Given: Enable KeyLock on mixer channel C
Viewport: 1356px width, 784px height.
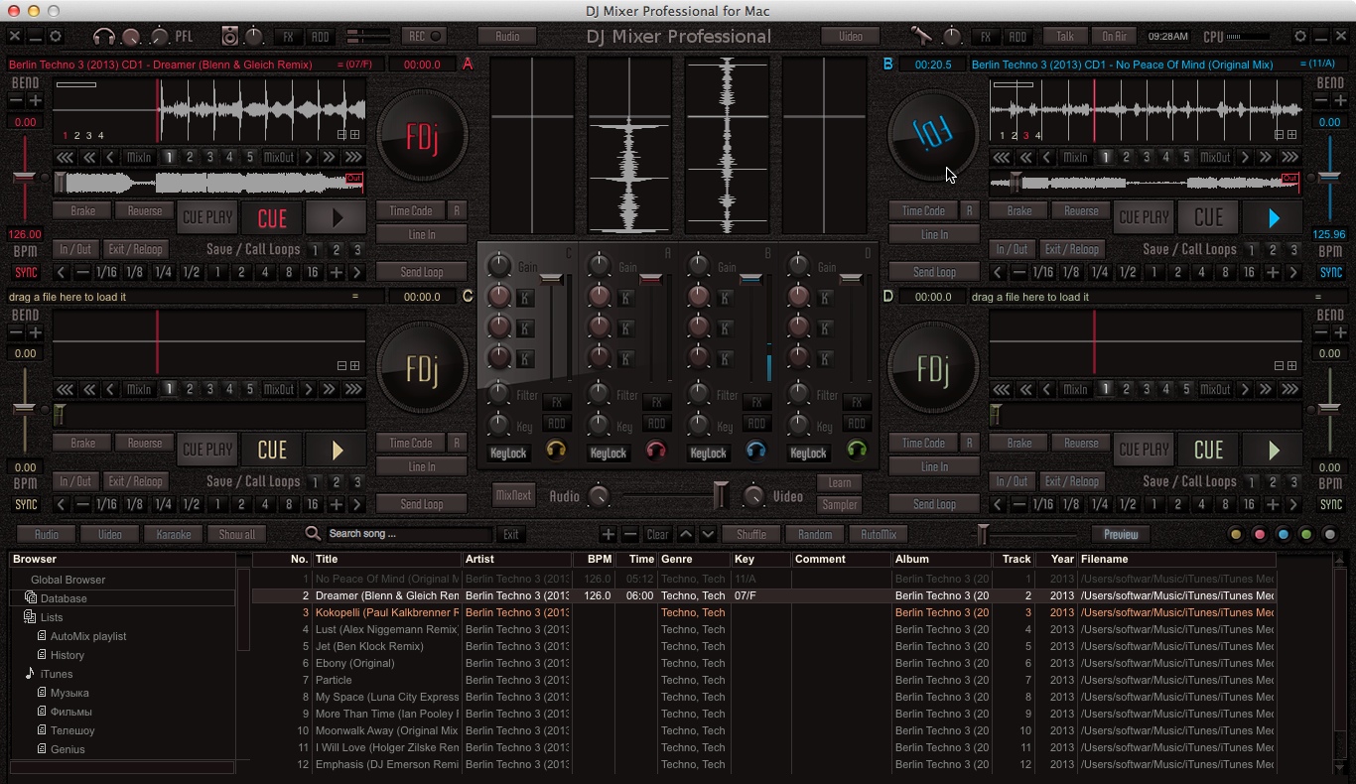Looking at the screenshot, I should [508, 453].
